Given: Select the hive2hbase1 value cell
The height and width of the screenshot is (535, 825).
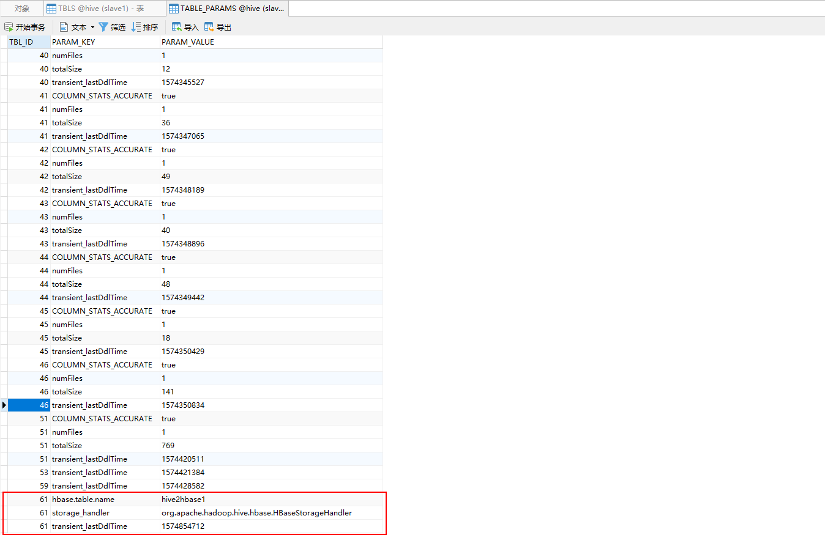Looking at the screenshot, I should (271, 500).
